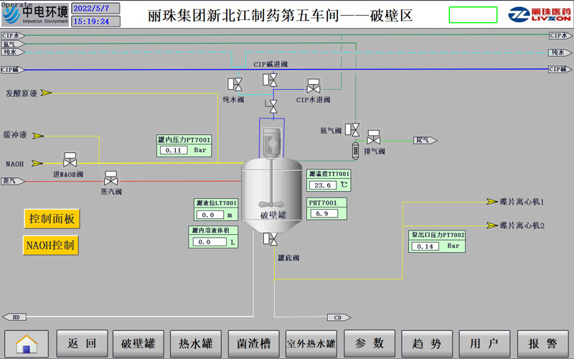Open the 趋势 trends page

tap(426, 344)
